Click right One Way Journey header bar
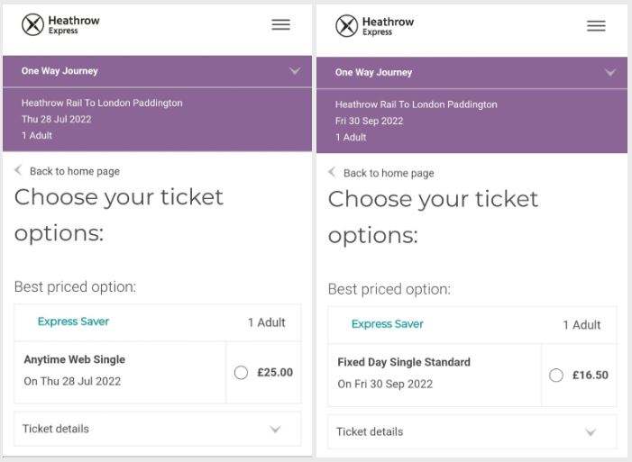This screenshot has width=632, height=462. 451,72
